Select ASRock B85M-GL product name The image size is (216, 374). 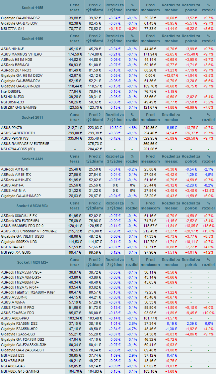tap(16, 64)
